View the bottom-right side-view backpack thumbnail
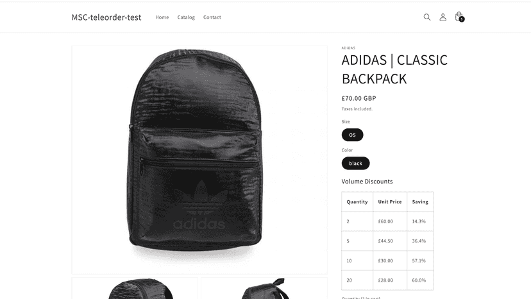The height and width of the screenshot is (299, 531). pos(264,288)
